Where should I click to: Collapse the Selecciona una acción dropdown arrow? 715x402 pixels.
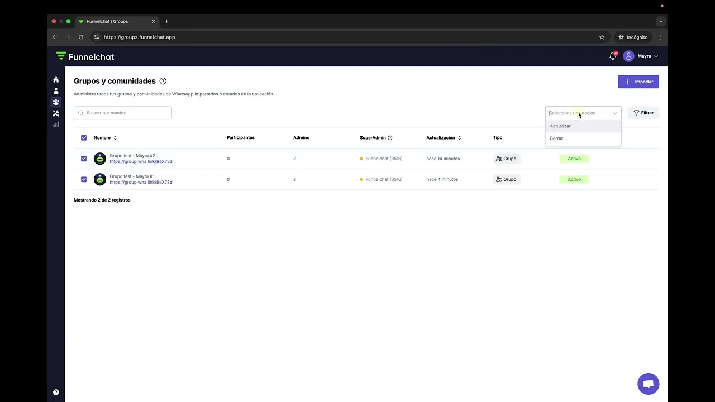614,113
